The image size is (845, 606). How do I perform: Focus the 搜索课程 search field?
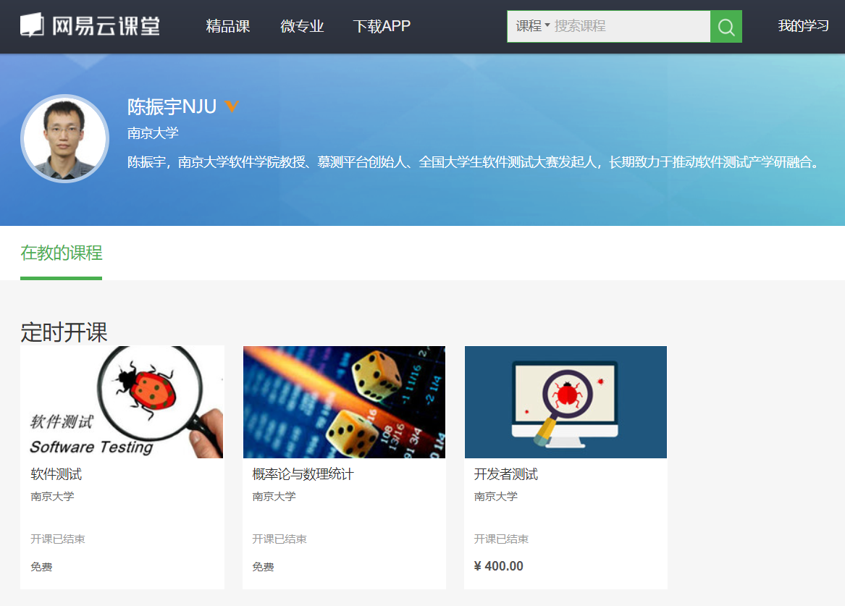631,26
